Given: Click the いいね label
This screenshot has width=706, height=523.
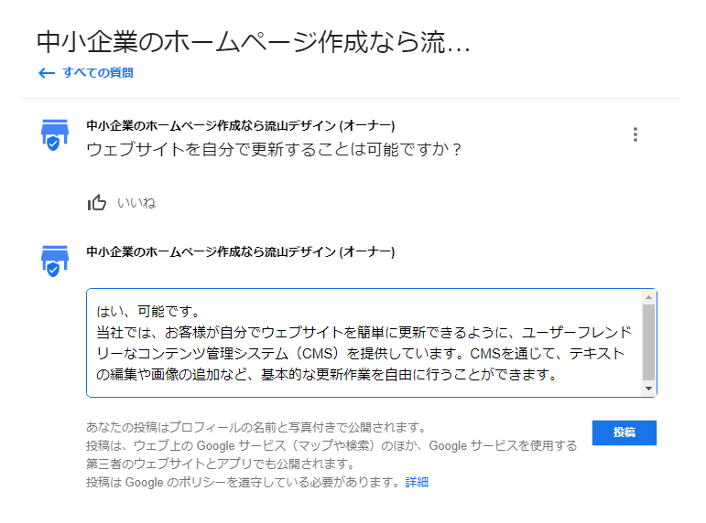Looking at the screenshot, I should (x=136, y=203).
